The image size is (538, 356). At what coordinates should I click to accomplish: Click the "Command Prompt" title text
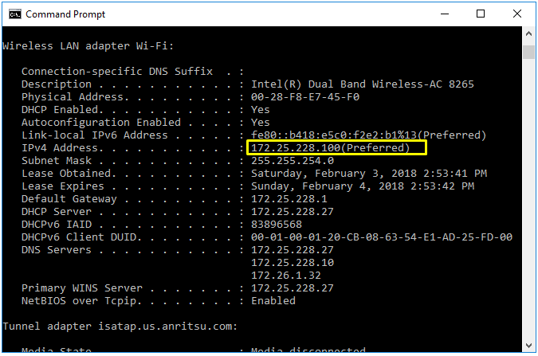point(65,14)
